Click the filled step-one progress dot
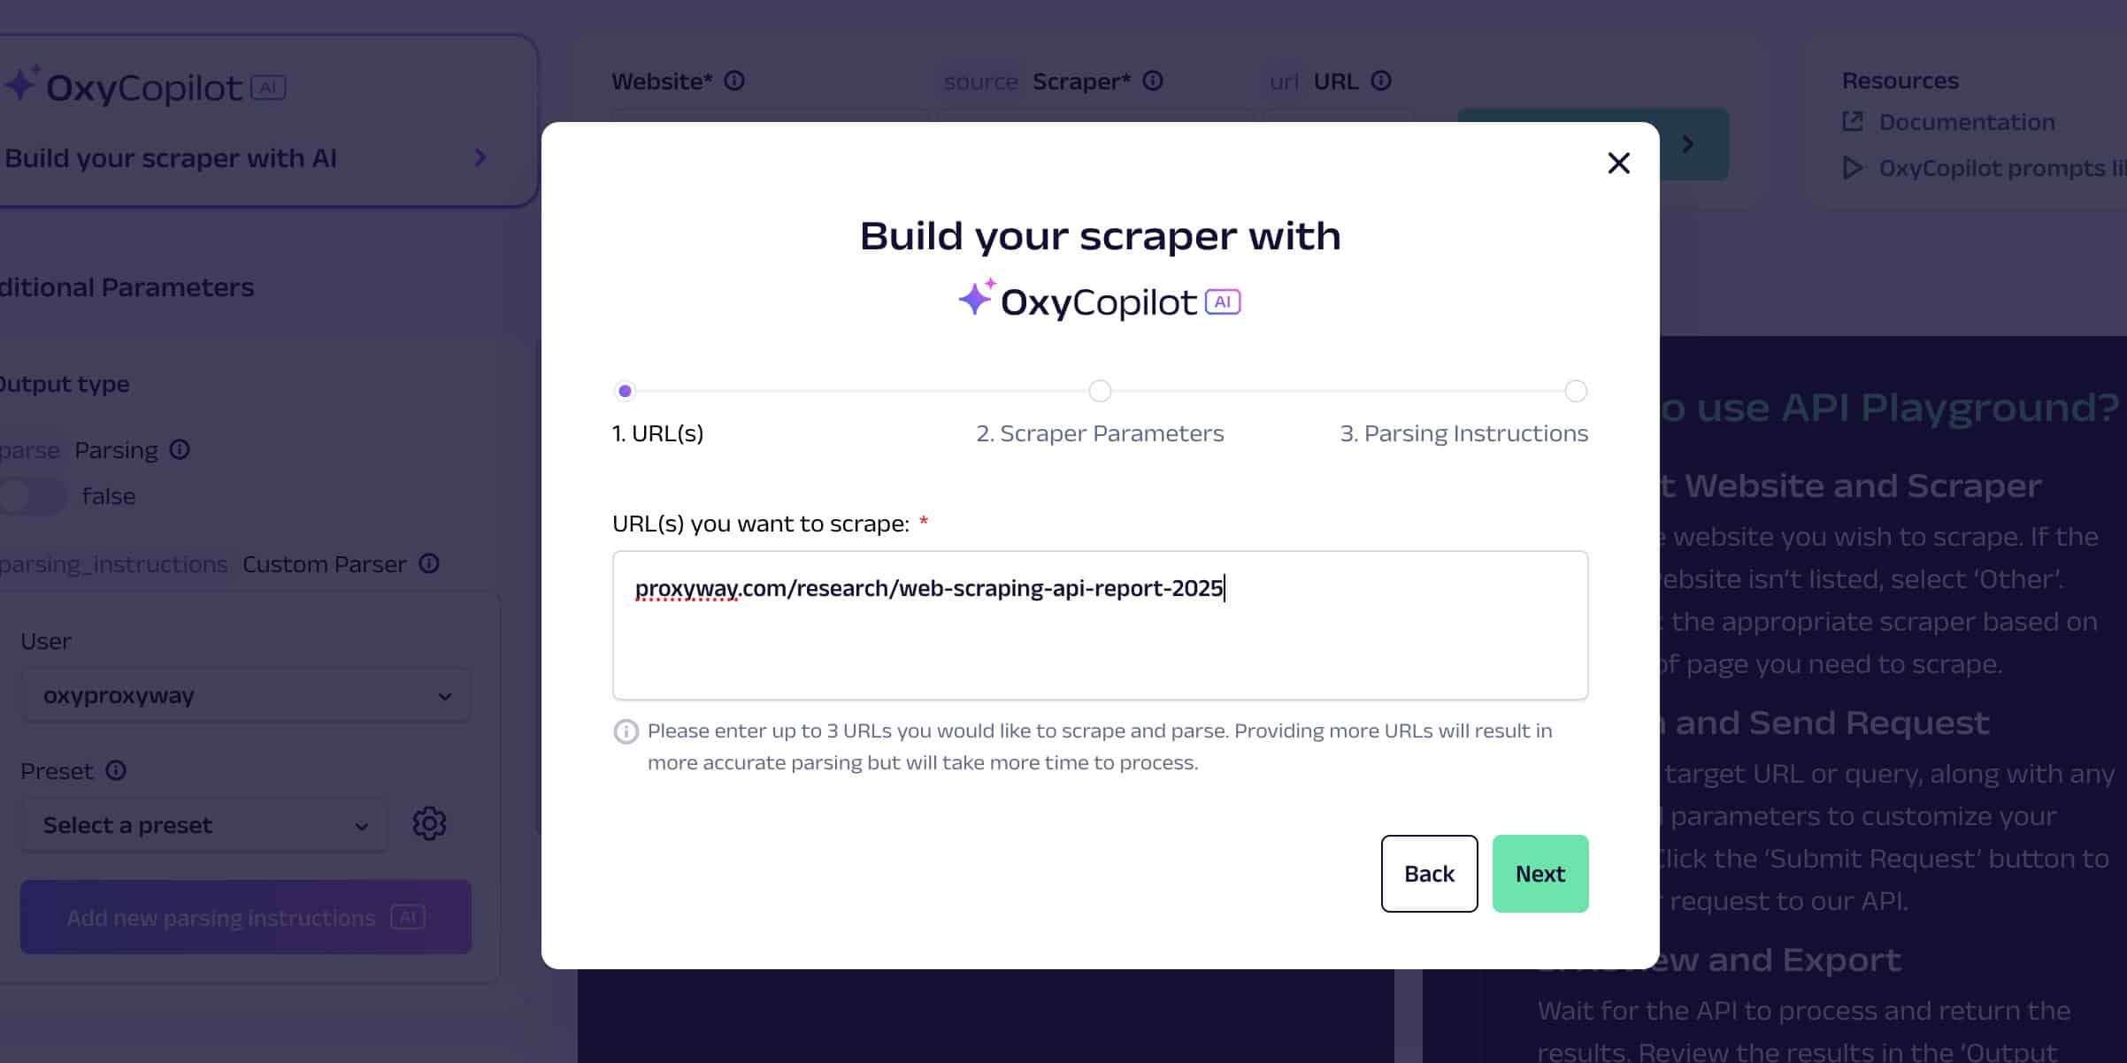The width and height of the screenshot is (2127, 1063). point(626,391)
